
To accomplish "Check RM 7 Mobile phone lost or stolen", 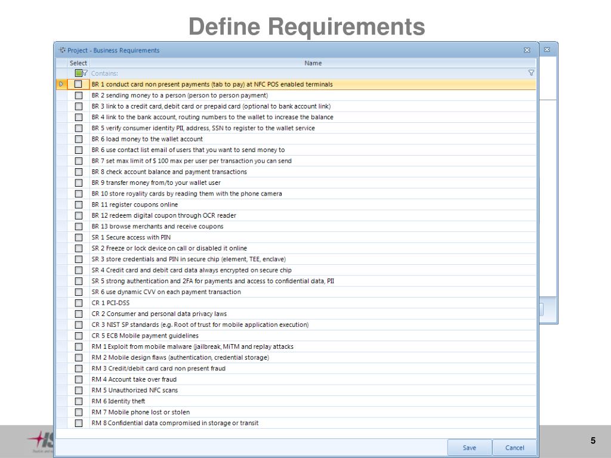I will tap(79, 412).
